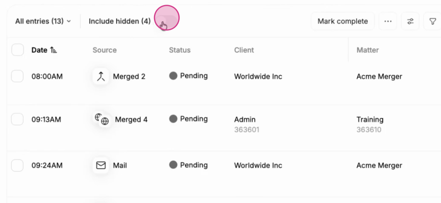
Task: Open the All entries (13) dropdown
Action: tap(43, 21)
